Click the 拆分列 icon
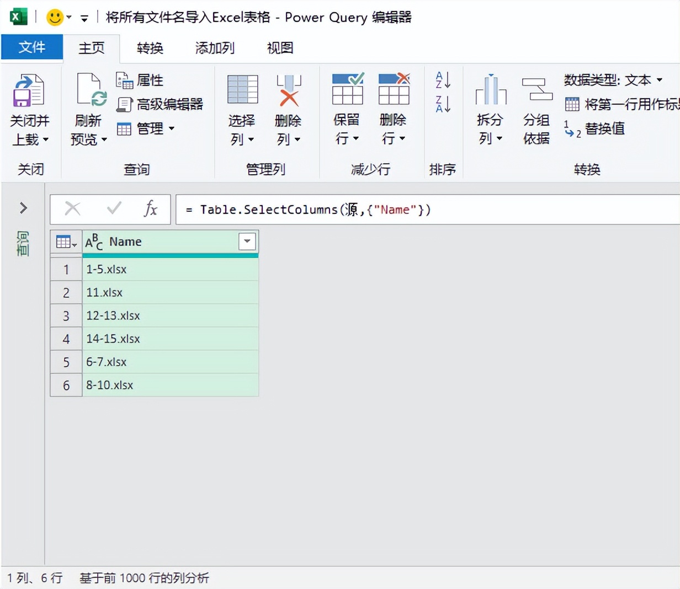This screenshot has height=589, width=680. click(x=491, y=89)
